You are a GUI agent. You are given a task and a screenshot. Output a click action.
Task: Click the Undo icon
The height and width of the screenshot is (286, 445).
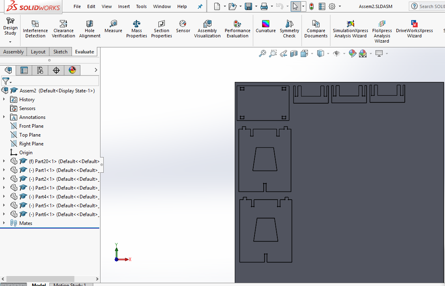(x=279, y=6)
